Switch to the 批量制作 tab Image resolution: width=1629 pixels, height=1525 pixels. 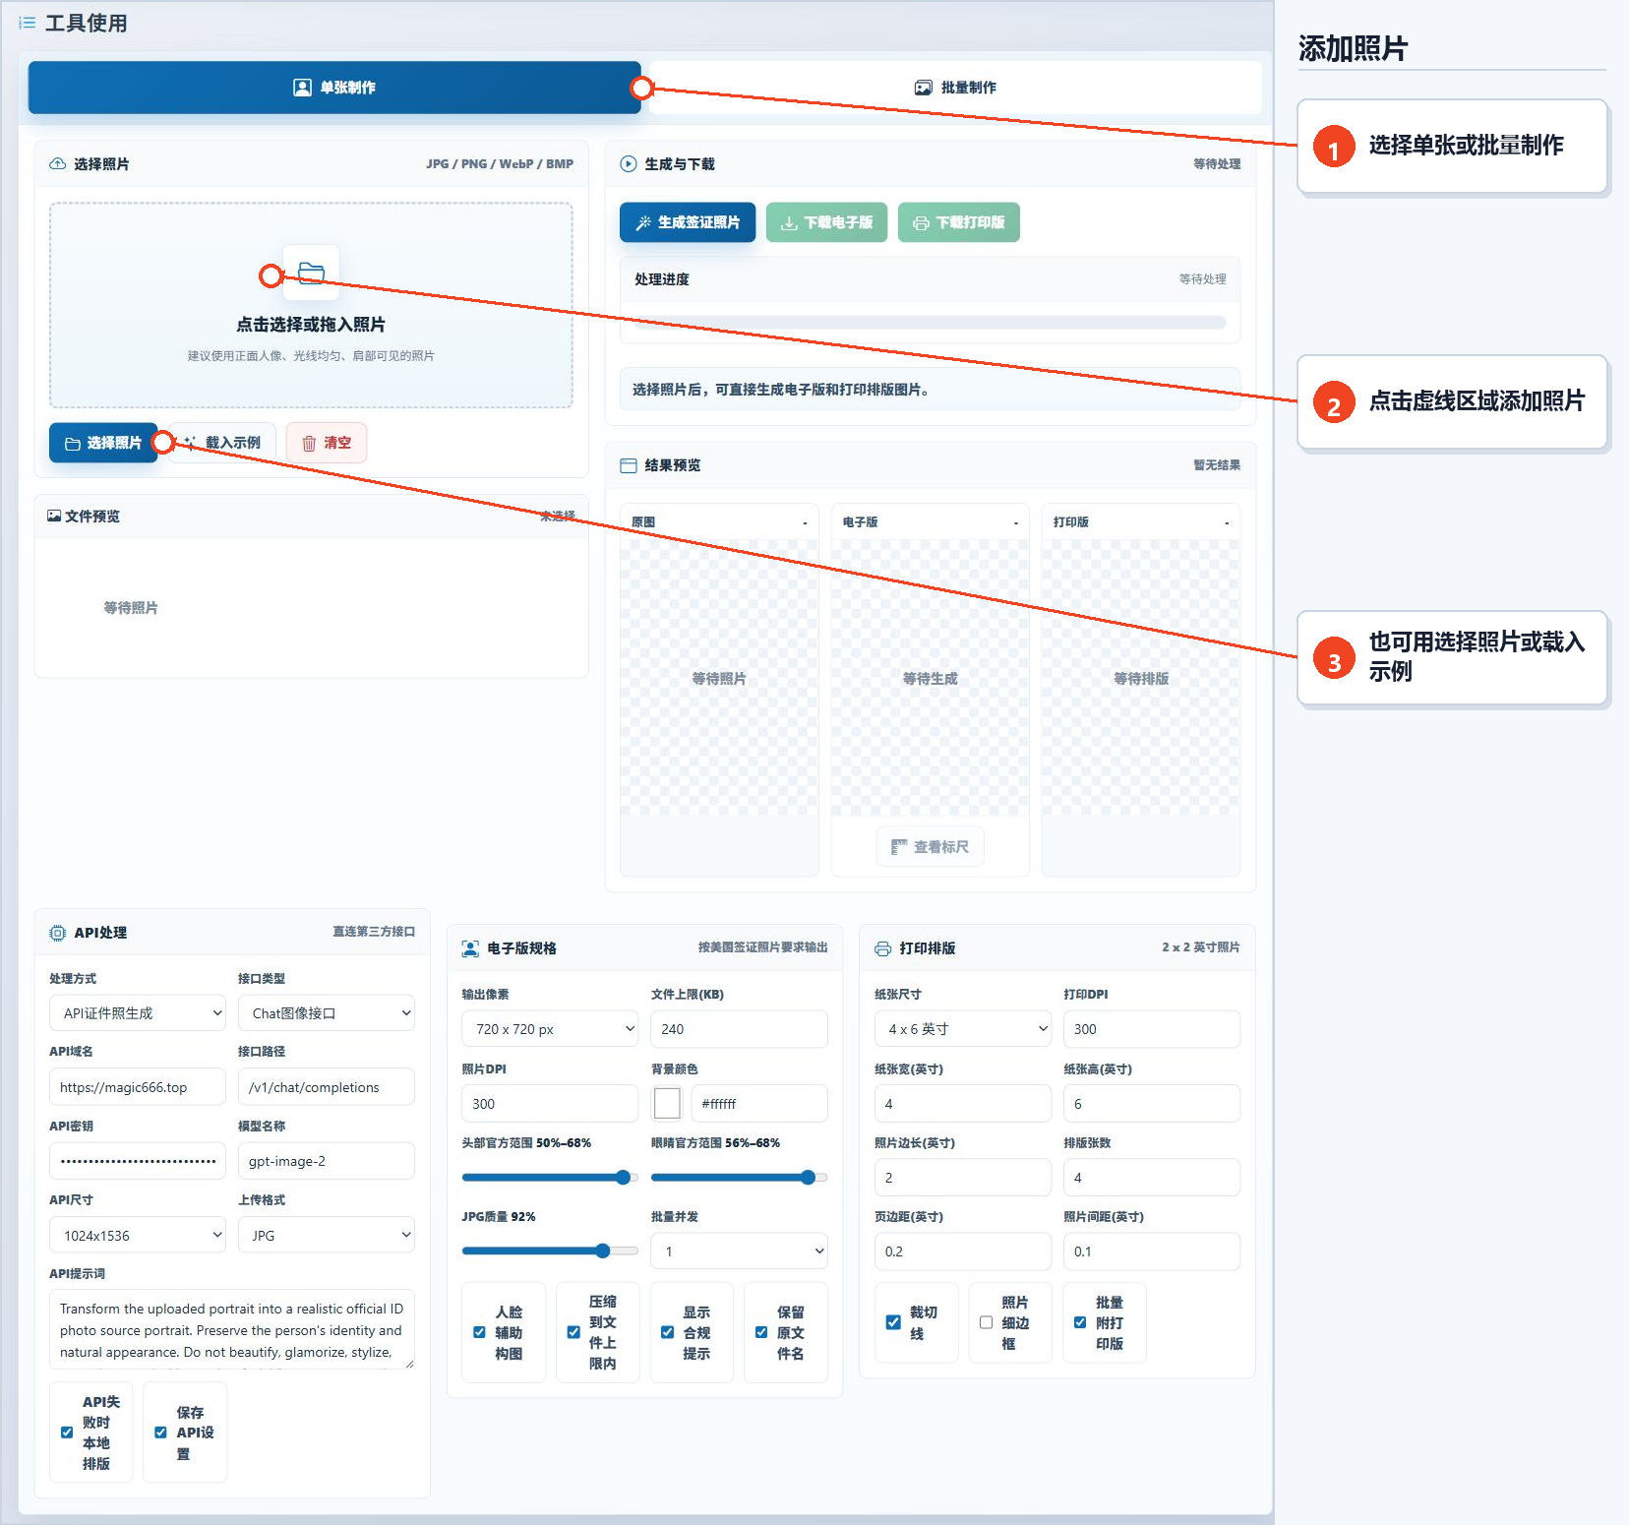pyautogui.click(x=955, y=88)
